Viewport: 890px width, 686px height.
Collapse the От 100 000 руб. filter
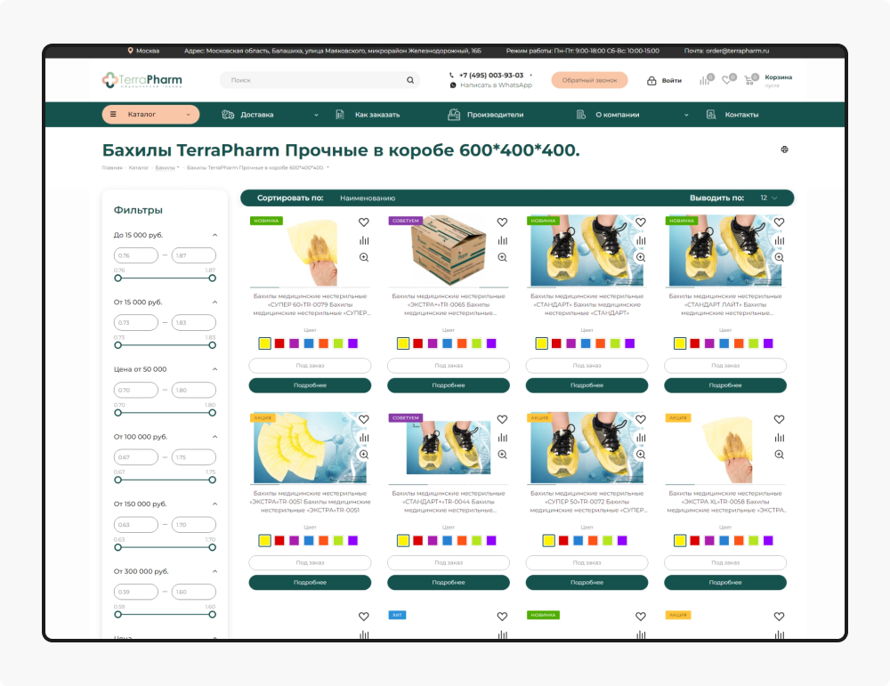pyautogui.click(x=214, y=437)
